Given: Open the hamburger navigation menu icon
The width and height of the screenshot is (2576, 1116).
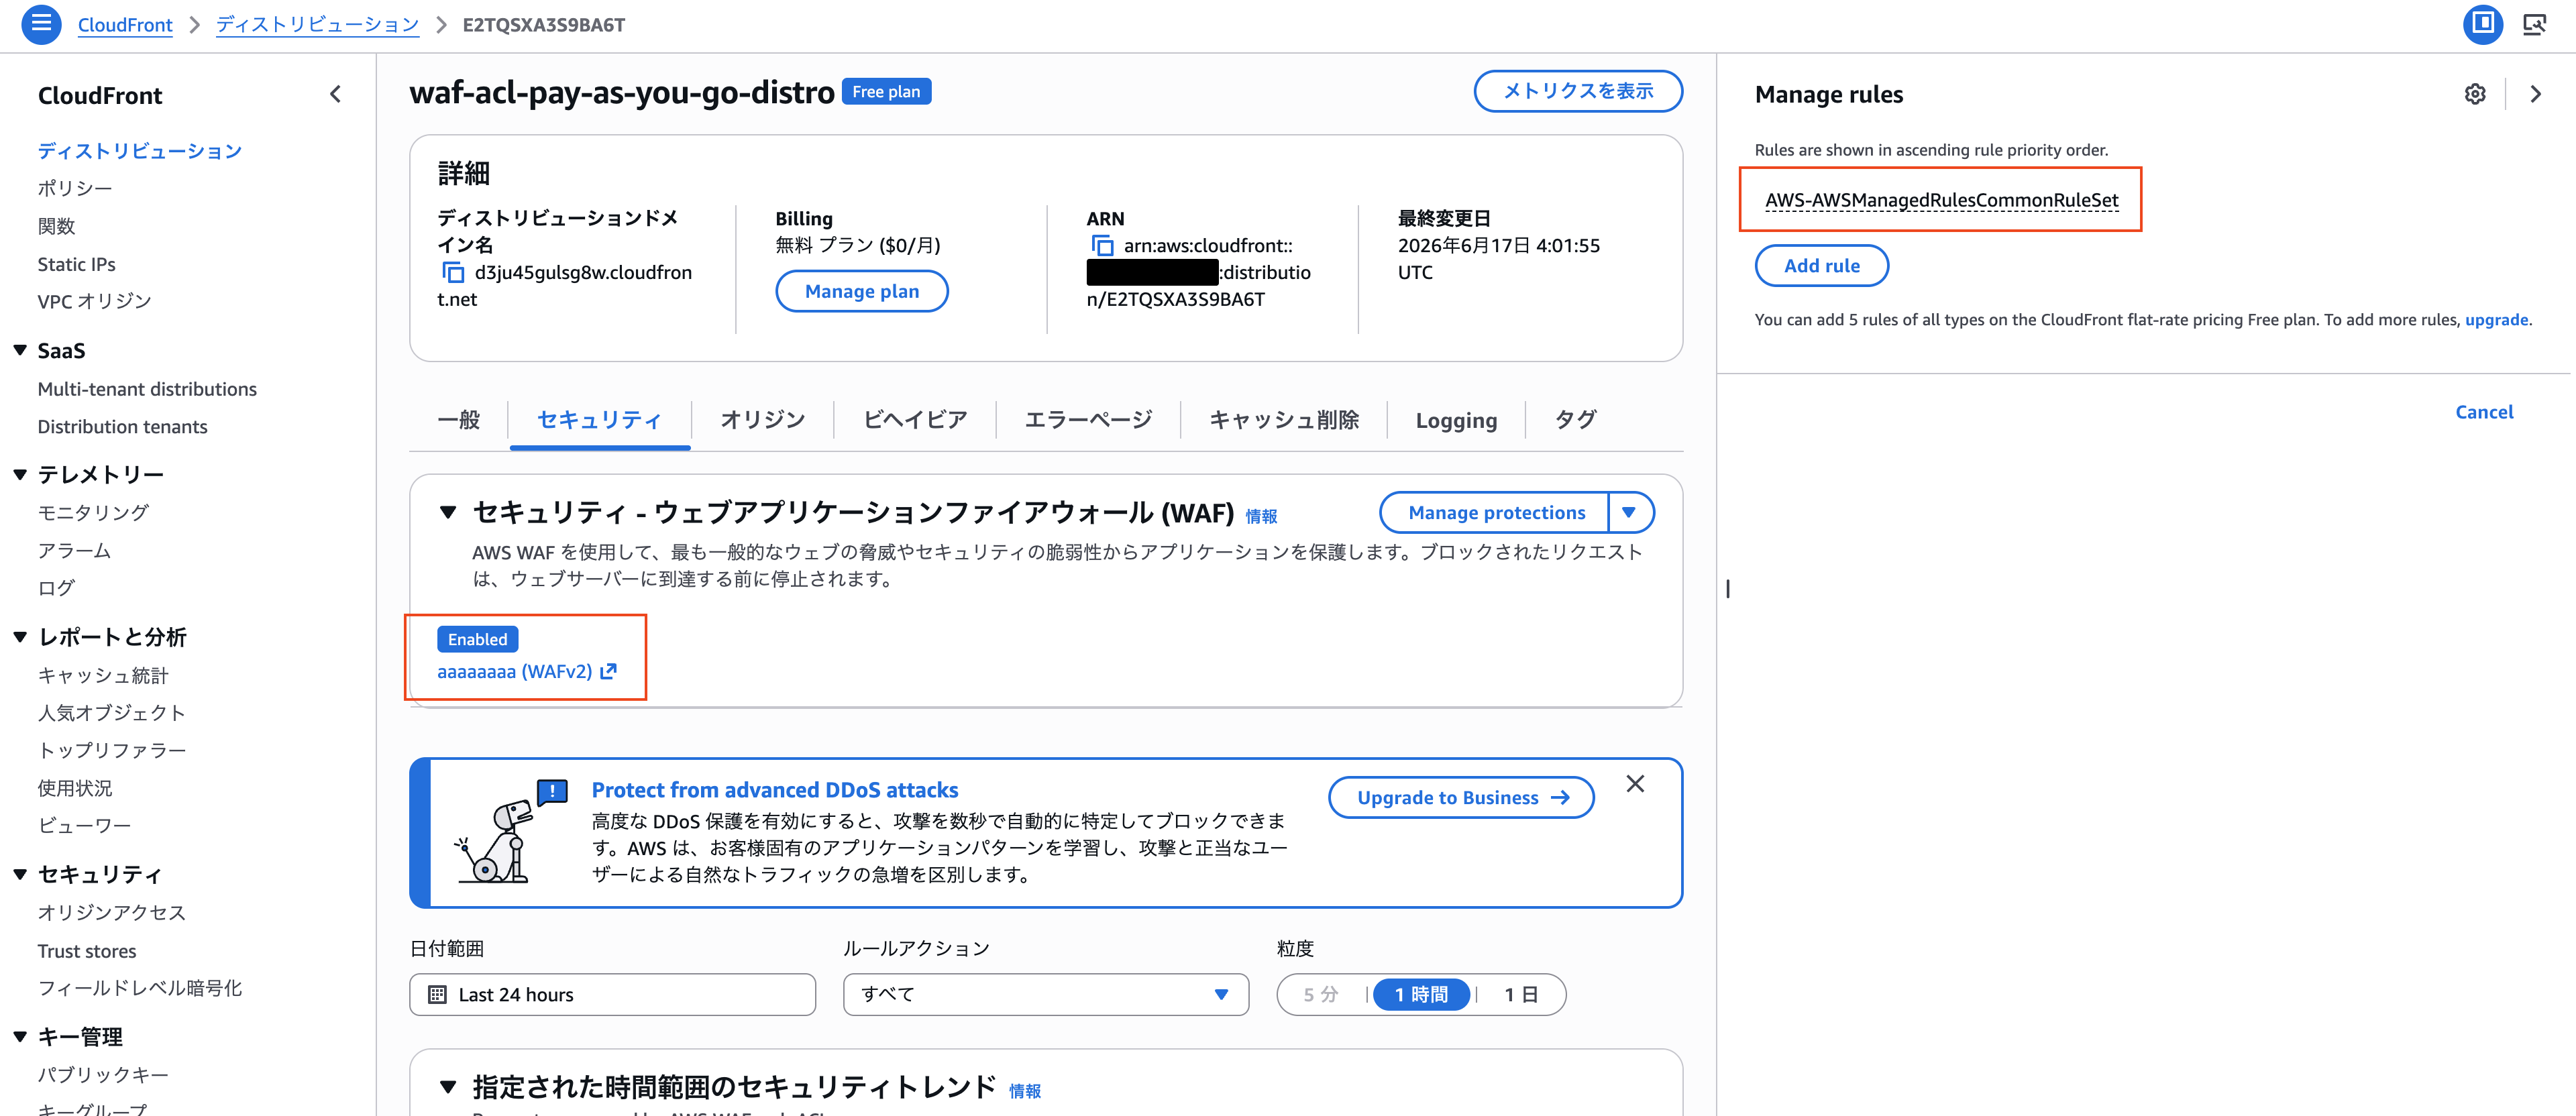Looking at the screenshot, I should tap(41, 24).
